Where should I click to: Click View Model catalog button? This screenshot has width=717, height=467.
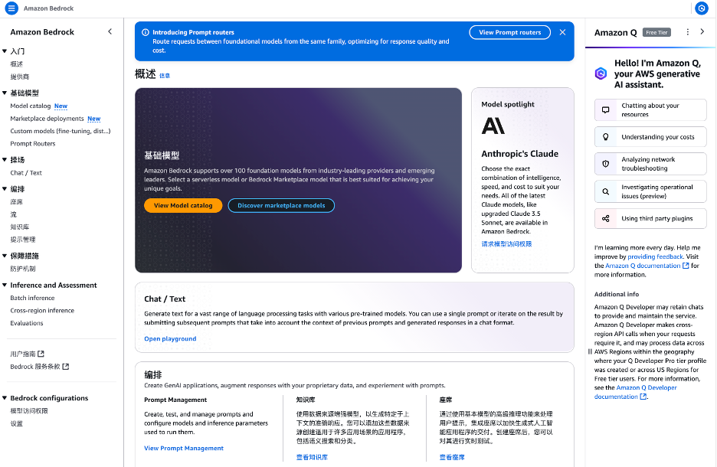[x=183, y=206]
